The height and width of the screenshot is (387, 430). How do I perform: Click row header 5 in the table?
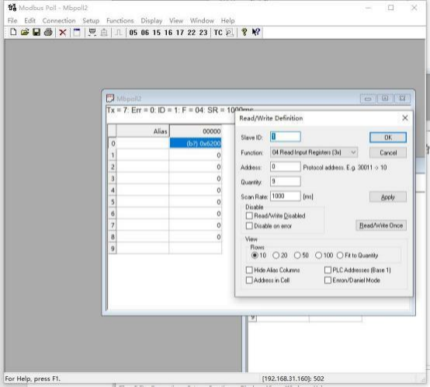pos(113,202)
